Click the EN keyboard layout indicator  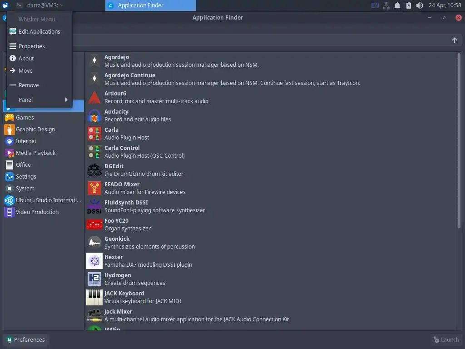(x=375, y=5)
